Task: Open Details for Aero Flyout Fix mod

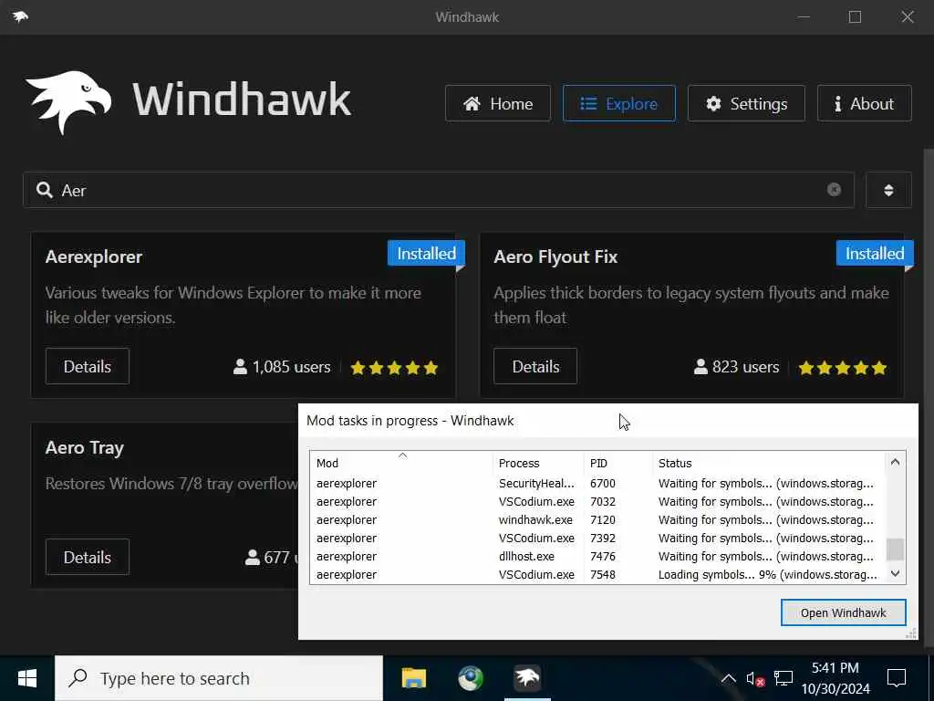Action: [534, 366]
